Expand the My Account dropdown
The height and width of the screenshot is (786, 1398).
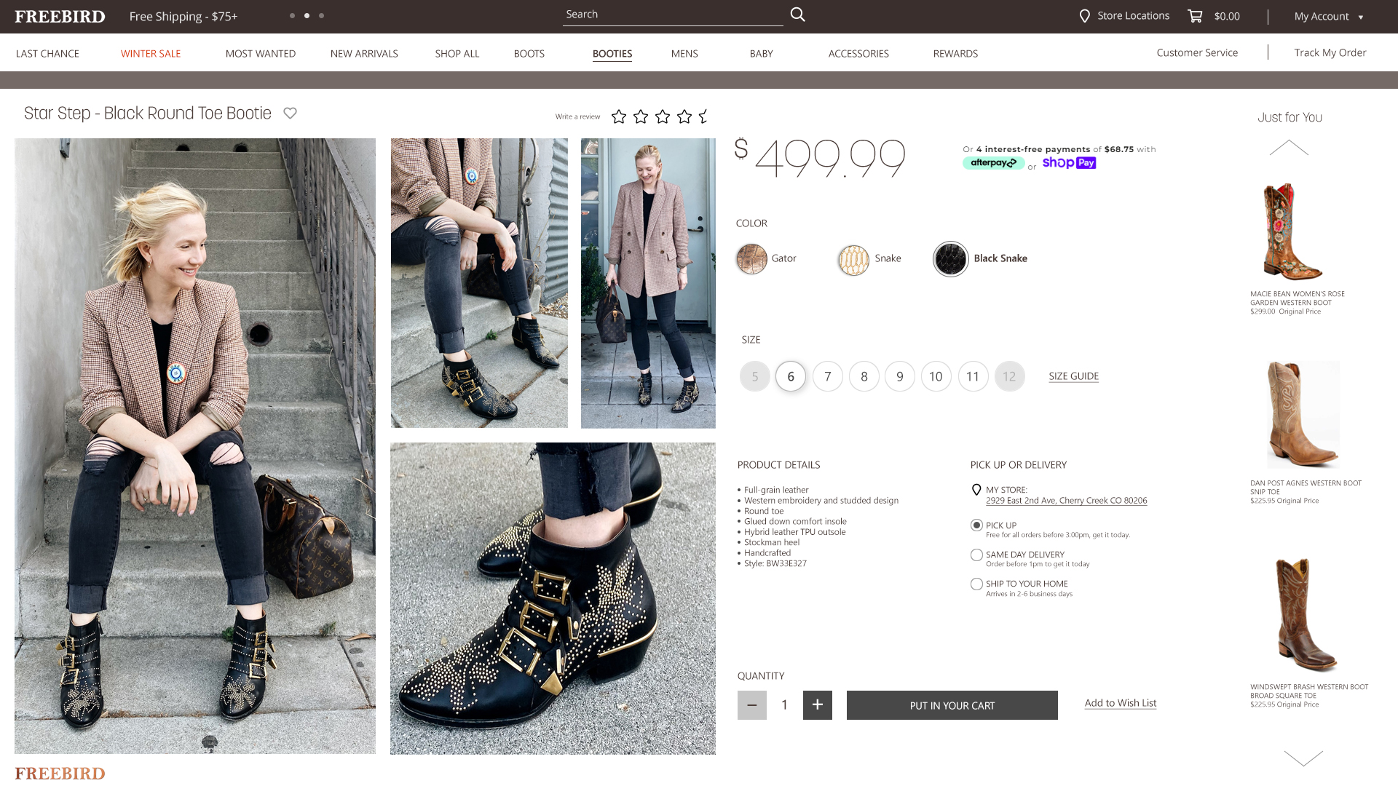(x=1329, y=16)
